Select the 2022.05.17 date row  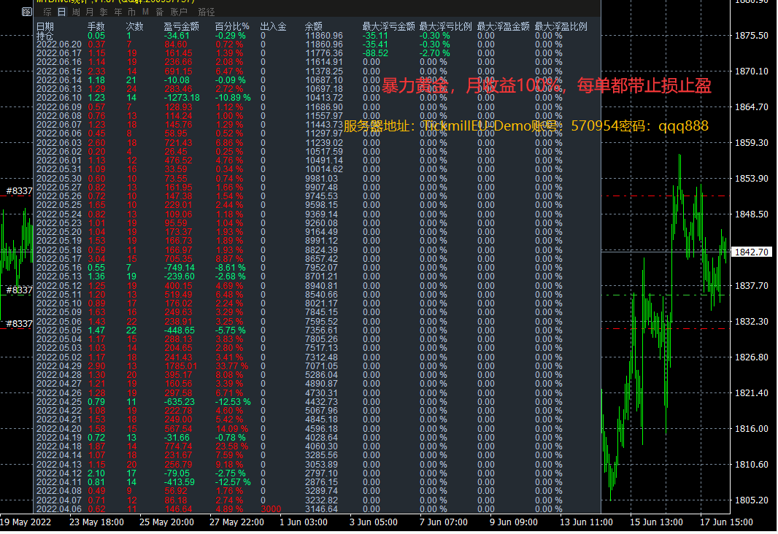tap(59, 259)
